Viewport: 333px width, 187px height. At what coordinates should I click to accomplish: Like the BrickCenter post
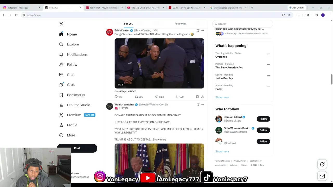tap(159, 97)
